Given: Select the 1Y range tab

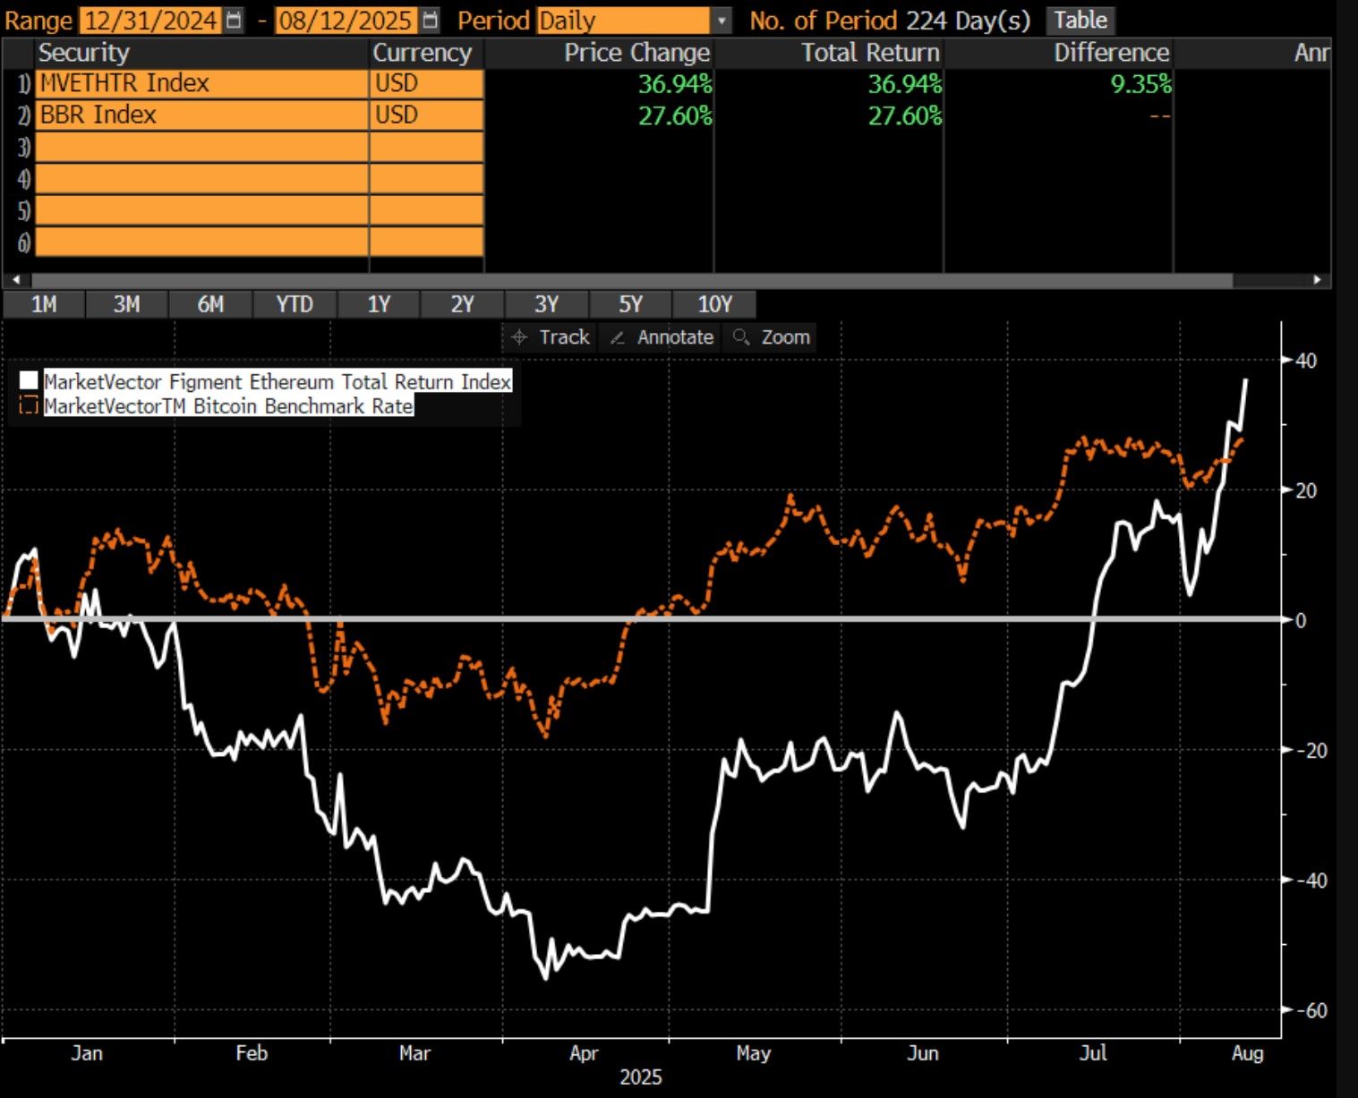Looking at the screenshot, I should tap(378, 304).
